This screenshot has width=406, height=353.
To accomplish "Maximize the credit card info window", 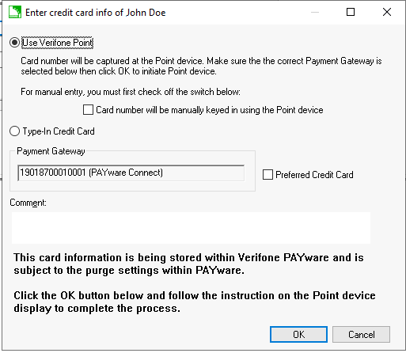I will click(351, 12).
